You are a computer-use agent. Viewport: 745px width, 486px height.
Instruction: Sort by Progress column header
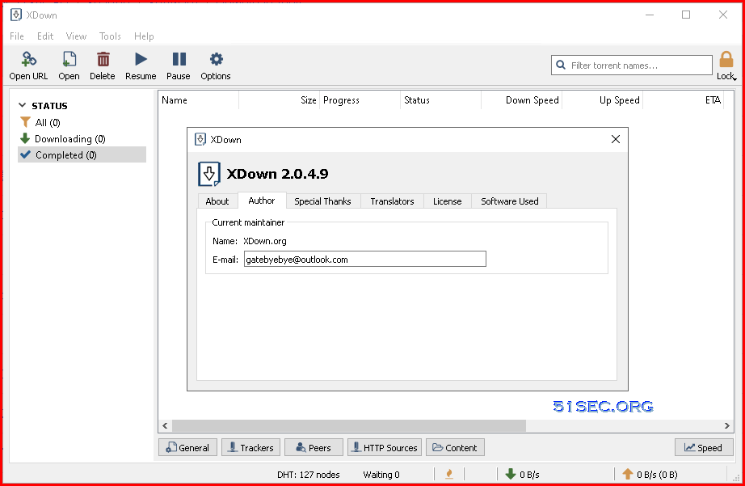click(360, 99)
